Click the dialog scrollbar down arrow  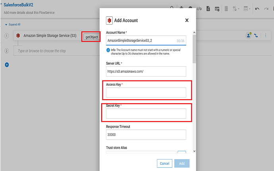(194, 151)
